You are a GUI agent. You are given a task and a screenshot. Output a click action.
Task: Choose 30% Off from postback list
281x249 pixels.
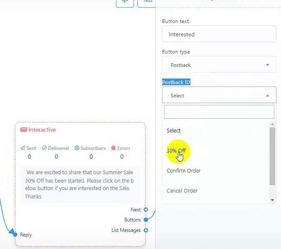[176, 151]
